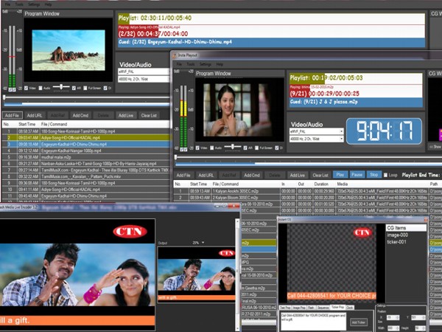Toggle Video checkbox in back playout window
Screen dimensions: 442x332
click(27, 88)
